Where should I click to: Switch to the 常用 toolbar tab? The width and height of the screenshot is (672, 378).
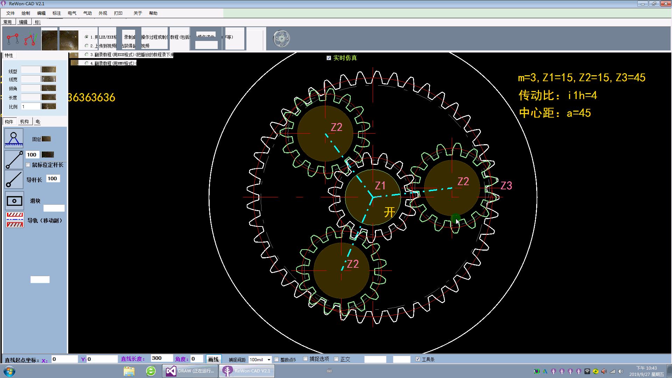tap(8, 22)
